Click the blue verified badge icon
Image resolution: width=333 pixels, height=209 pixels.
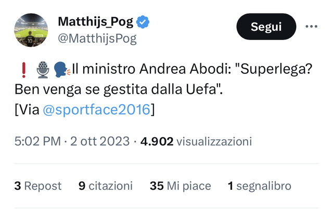tap(143, 22)
